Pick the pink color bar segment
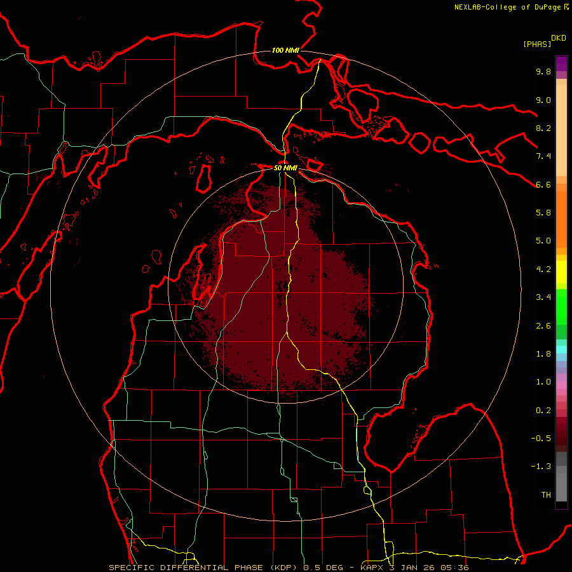The width and height of the screenshot is (572, 572). [561, 385]
